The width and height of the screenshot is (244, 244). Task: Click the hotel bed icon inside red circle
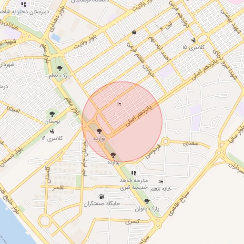119,104
